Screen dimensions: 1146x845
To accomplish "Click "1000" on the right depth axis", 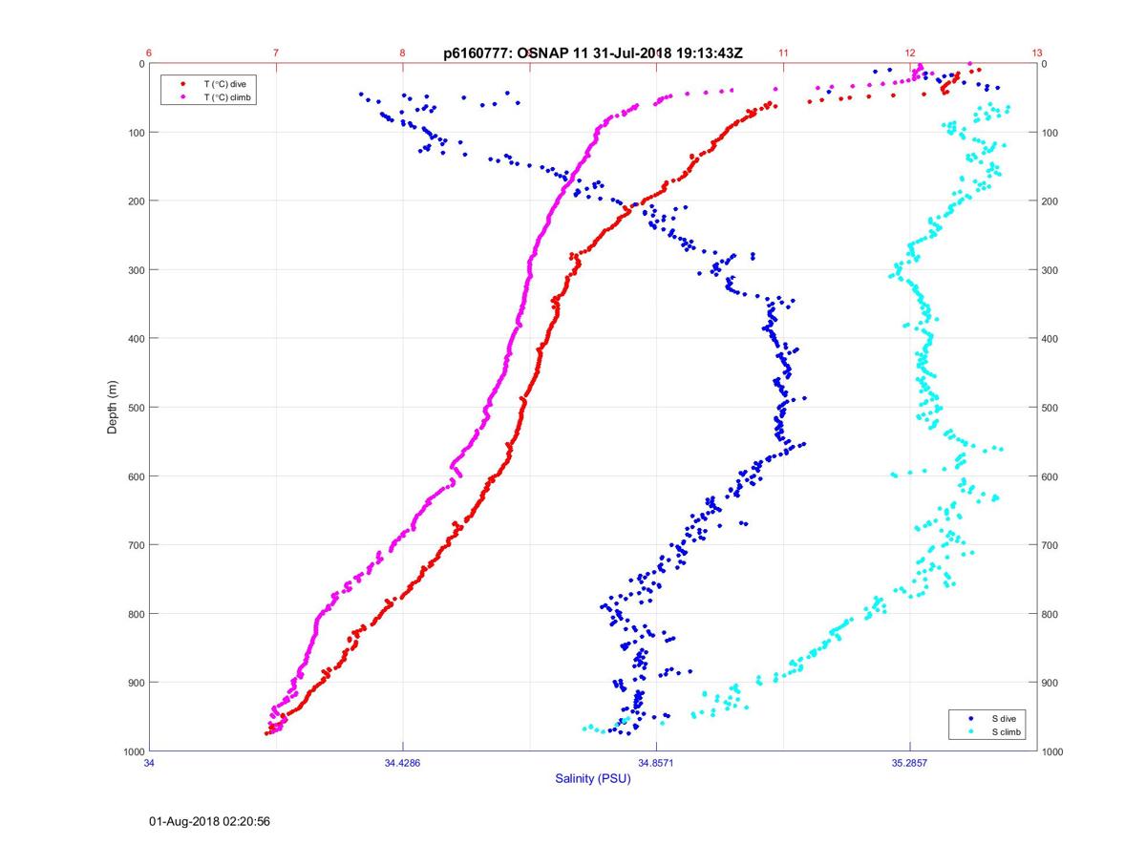I will pyautogui.click(x=1053, y=751).
